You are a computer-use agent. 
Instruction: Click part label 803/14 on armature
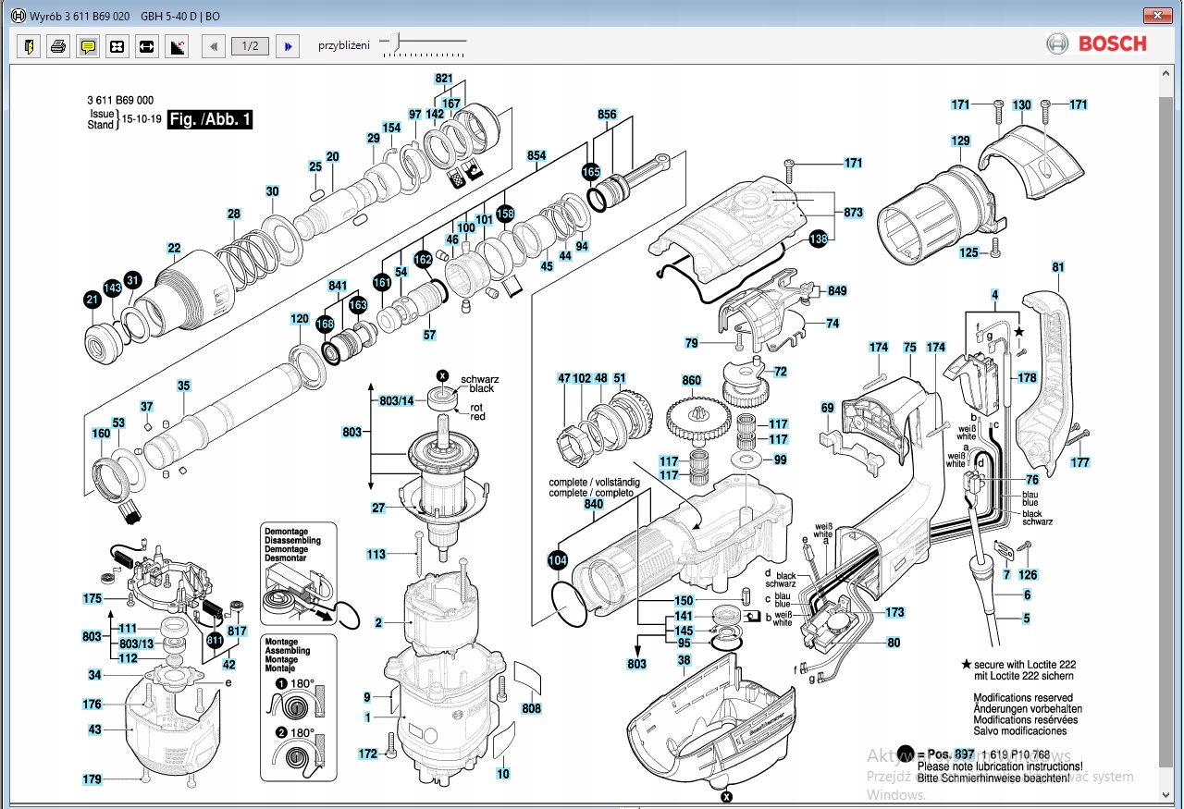click(396, 400)
